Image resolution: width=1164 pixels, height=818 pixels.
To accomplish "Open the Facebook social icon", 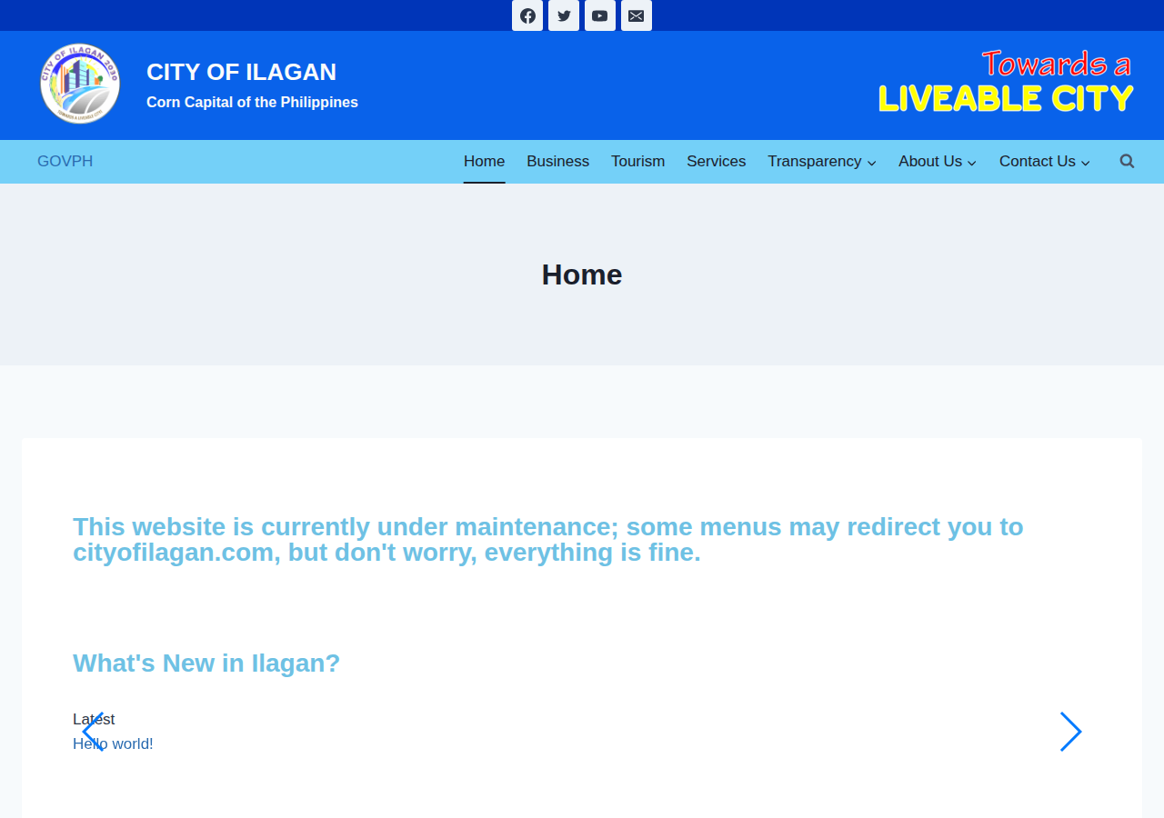I will tap(527, 15).
